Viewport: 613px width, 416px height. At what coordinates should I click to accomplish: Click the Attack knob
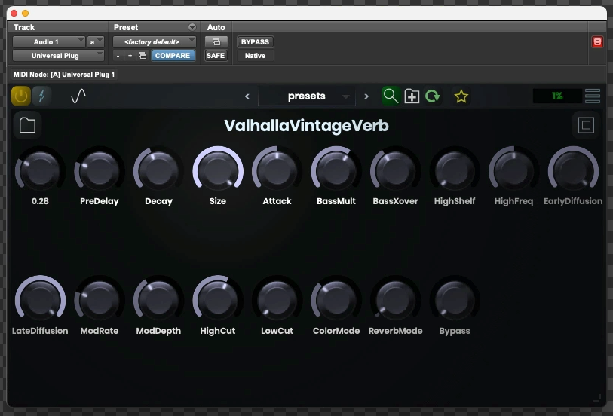(277, 171)
